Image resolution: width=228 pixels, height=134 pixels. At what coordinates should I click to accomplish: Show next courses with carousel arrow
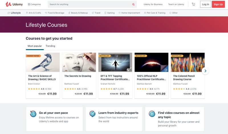205,71
